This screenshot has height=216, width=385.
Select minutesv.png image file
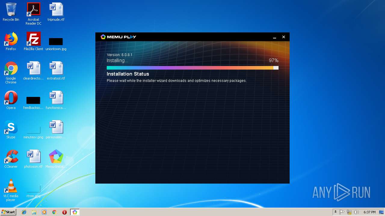pyautogui.click(x=33, y=132)
